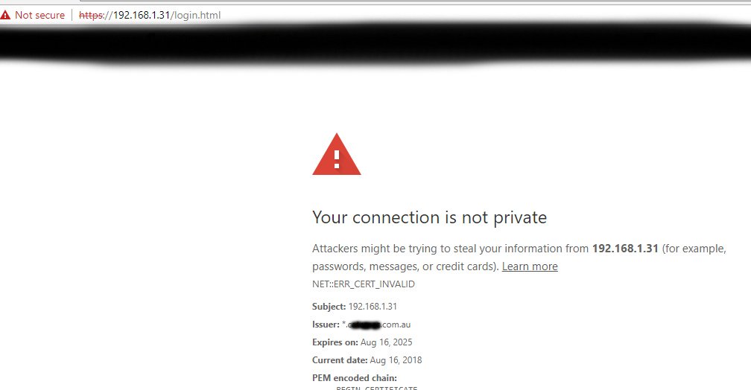Click the Issuer label
Viewport: 751px width, 390px height.
326,325
